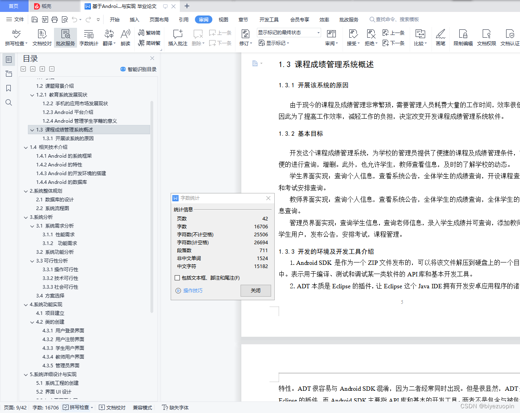The height and width of the screenshot is (413, 520).
Task: Open the review pane (审阅) icon
Action: 331,38
